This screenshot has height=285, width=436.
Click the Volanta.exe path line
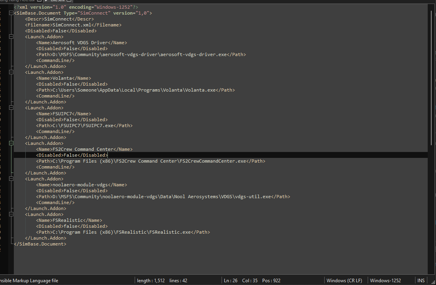[x=135, y=90]
